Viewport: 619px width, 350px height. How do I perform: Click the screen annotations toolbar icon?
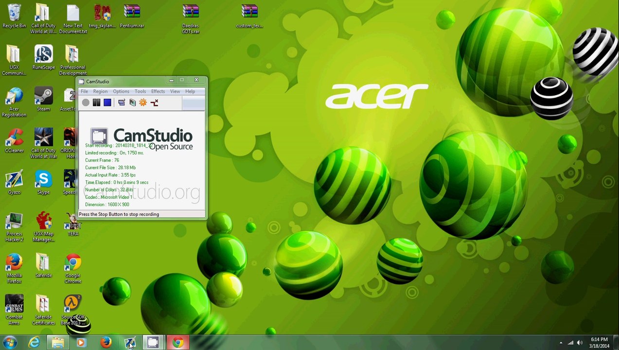coord(132,103)
